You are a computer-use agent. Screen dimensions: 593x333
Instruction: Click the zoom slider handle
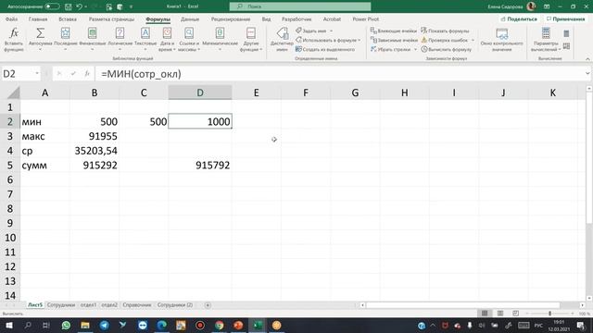(x=549, y=314)
